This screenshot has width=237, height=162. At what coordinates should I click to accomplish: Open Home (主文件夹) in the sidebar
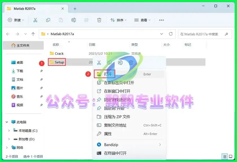point(23,45)
